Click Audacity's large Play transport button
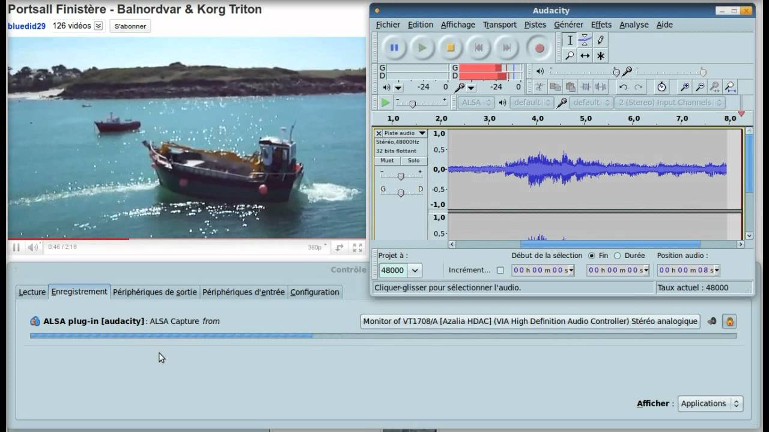Image resolution: width=769 pixels, height=432 pixels. coord(422,48)
